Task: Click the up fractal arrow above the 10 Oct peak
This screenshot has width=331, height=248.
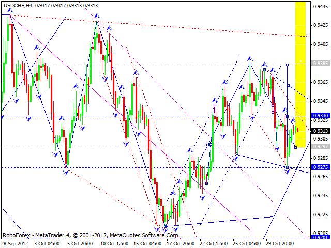Action: 97,17
